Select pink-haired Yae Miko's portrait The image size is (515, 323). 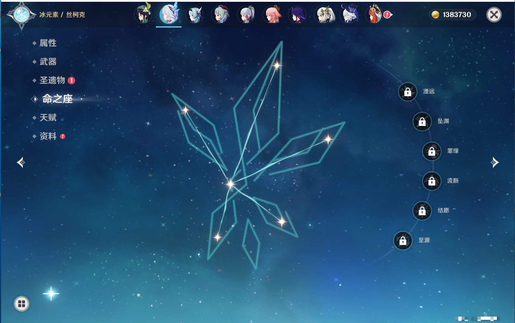tap(272, 15)
